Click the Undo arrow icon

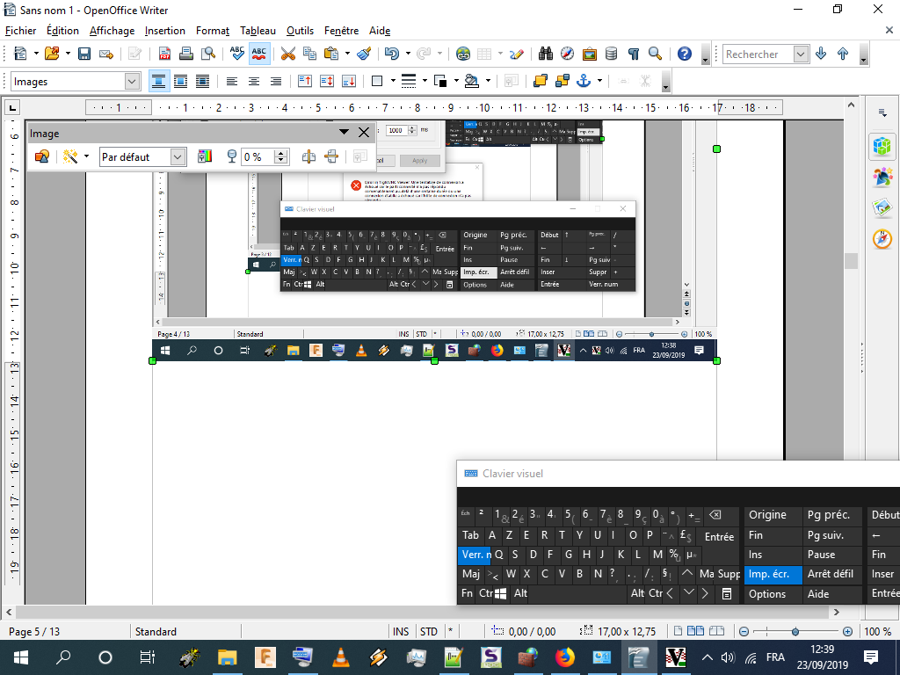click(x=392, y=54)
